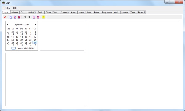Click the empty box right of the calendar
Viewport: 185px width, 111px height.
62,36
